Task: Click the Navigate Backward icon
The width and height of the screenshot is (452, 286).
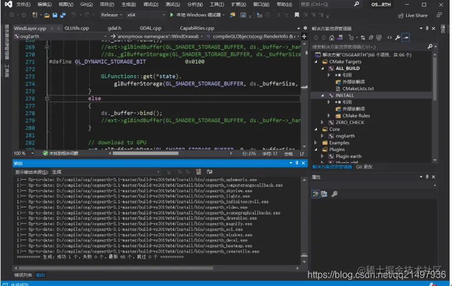Action: (x=12, y=15)
